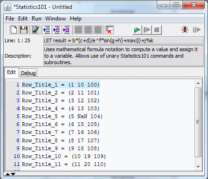Image resolution: width=208 pixels, height=179 pixels.
Task: Minimize the Statistics101 window
Action: (x=164, y=5)
